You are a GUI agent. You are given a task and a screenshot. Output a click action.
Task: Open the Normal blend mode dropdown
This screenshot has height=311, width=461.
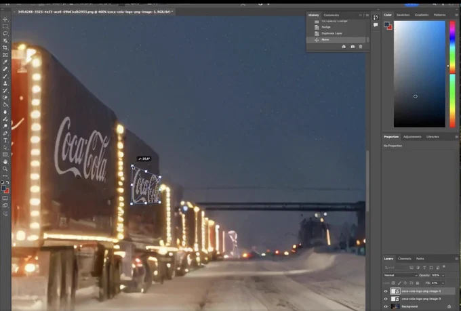click(400, 275)
